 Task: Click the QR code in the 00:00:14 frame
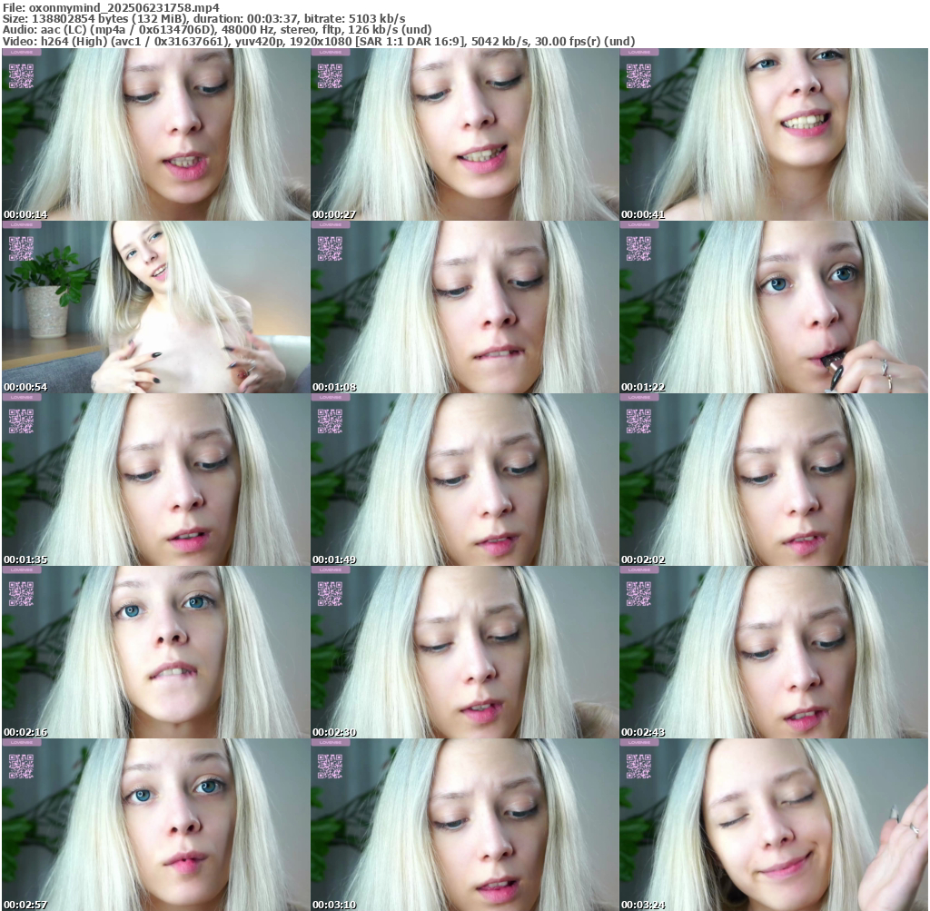(21, 75)
